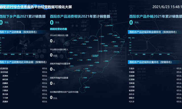
Task: Select 涂市乡 row in supply ranking list
Action: tap(155, 94)
